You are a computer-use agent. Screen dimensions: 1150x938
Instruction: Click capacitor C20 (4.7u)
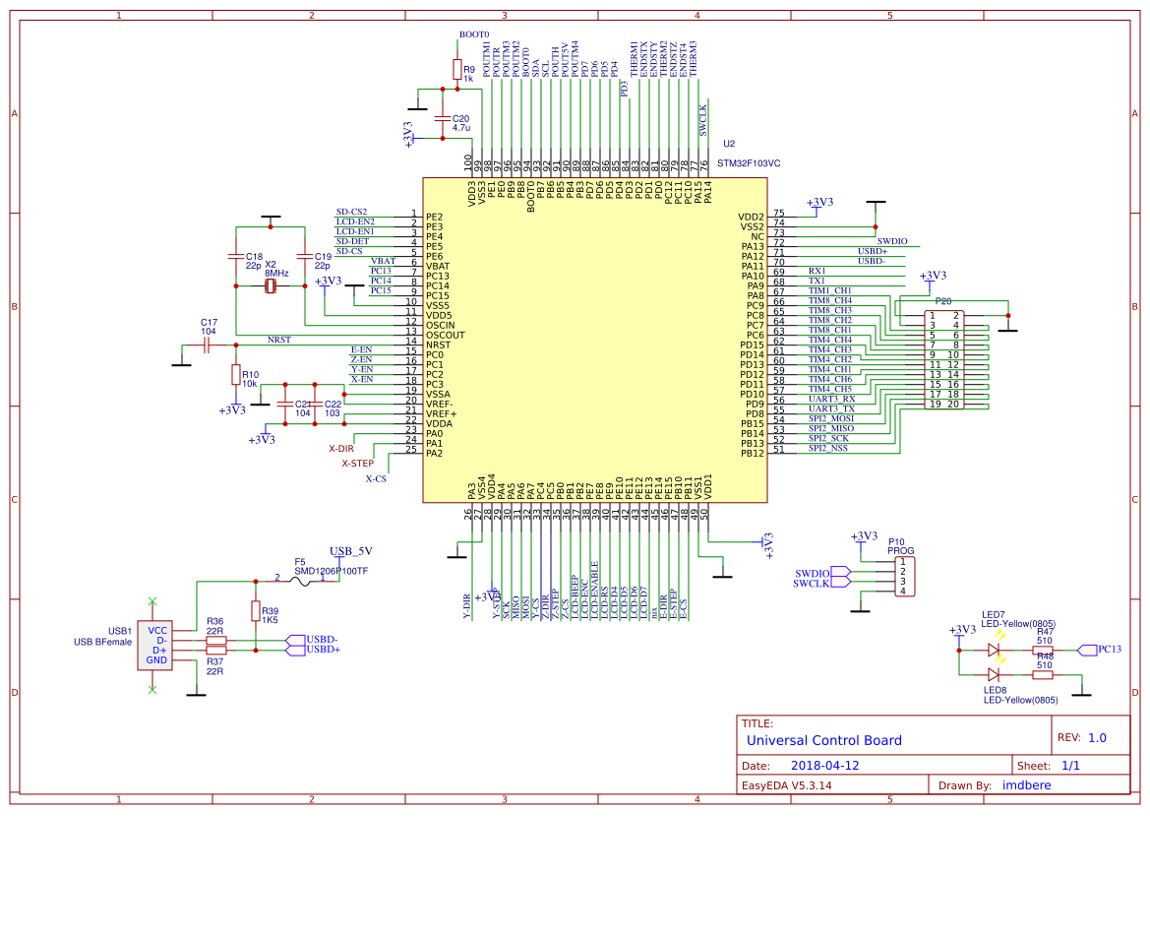coord(444,120)
